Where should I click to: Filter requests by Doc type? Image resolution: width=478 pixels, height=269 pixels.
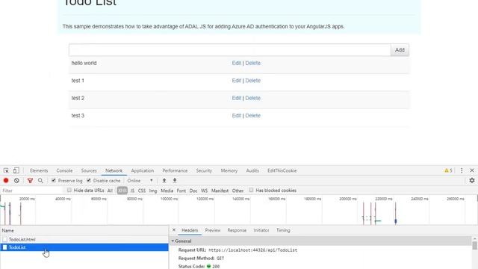(193, 191)
